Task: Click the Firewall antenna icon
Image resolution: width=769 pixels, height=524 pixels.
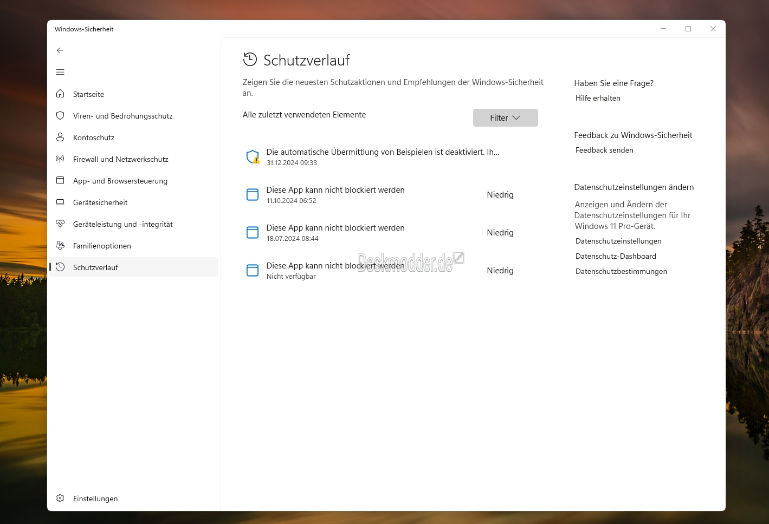Action: coord(60,159)
